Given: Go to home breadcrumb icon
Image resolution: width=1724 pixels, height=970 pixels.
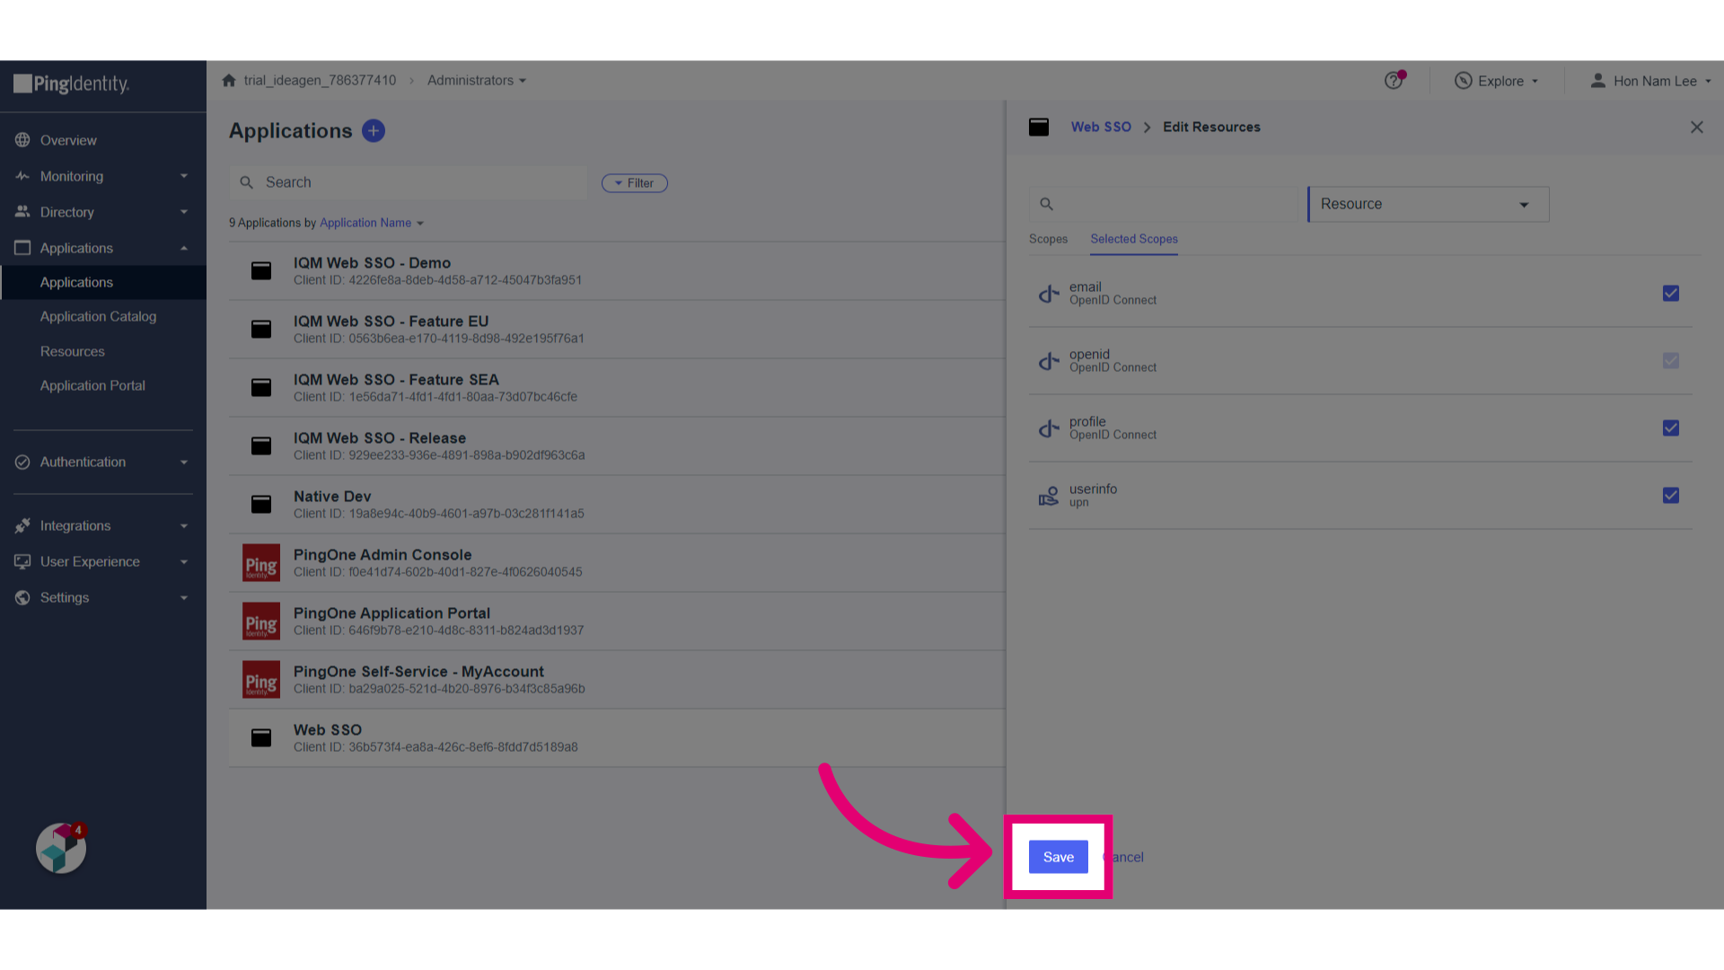Looking at the screenshot, I should click(x=229, y=80).
